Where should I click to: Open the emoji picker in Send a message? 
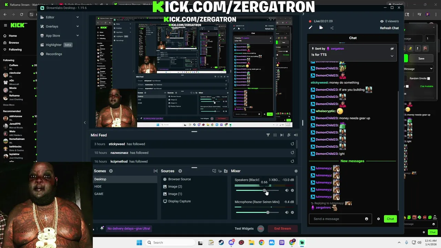click(367, 219)
